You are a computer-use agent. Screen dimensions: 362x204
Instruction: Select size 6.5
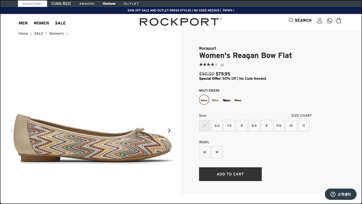pos(217,126)
